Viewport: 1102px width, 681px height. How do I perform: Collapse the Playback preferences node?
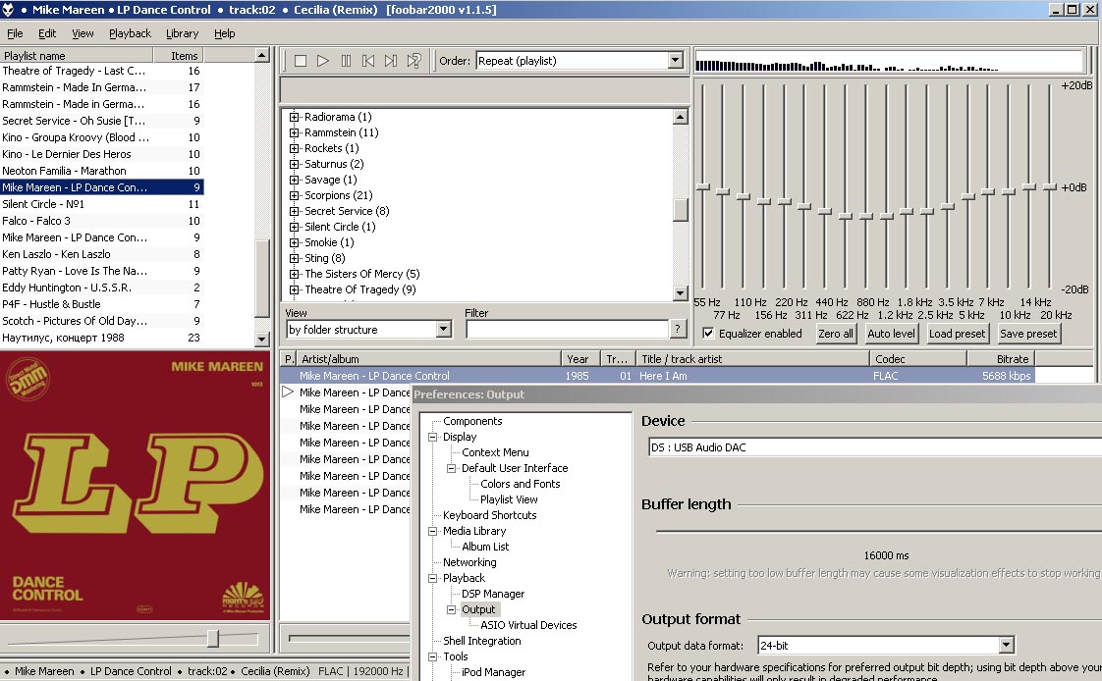coord(433,579)
